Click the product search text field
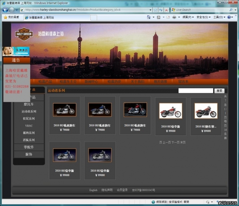This screenshot has width=239, height=206. coord(196,91)
